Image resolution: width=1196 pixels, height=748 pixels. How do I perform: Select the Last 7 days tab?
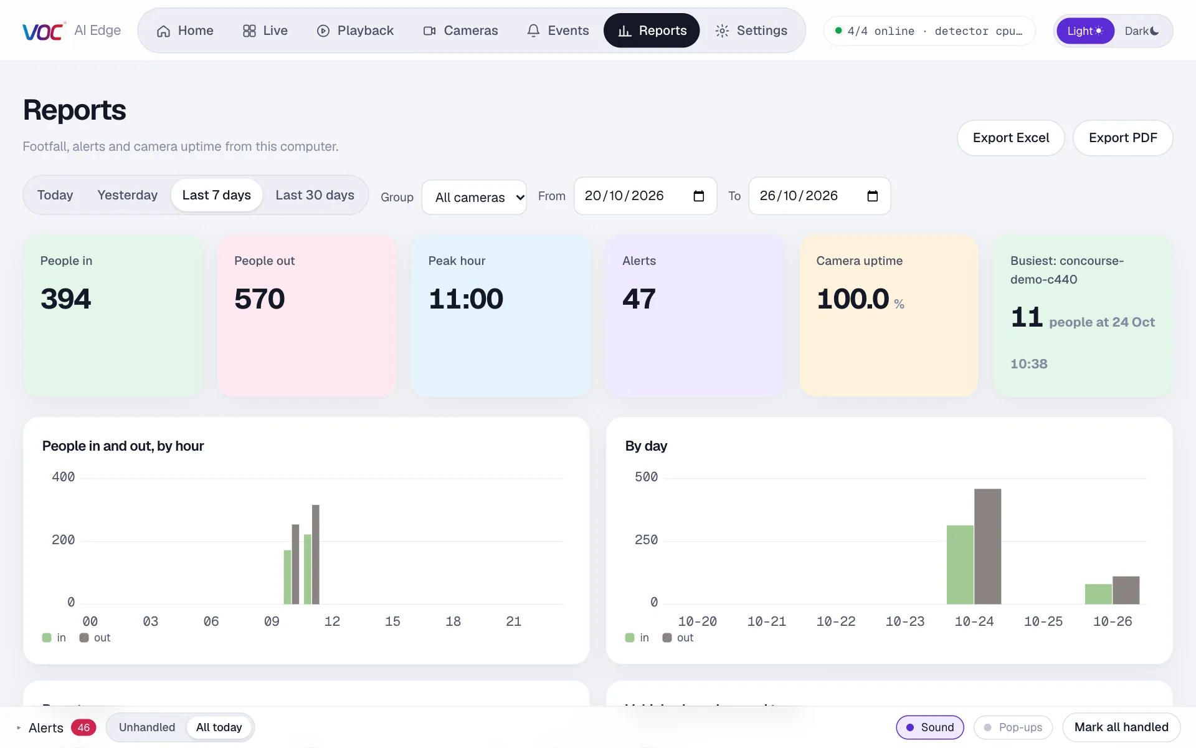click(217, 195)
